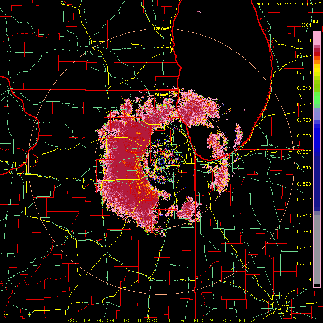
Task: Pick the orange segment of color bar
Action: pos(317,62)
